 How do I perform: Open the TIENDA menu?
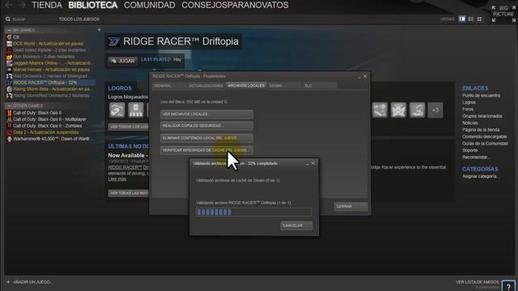[x=47, y=6]
